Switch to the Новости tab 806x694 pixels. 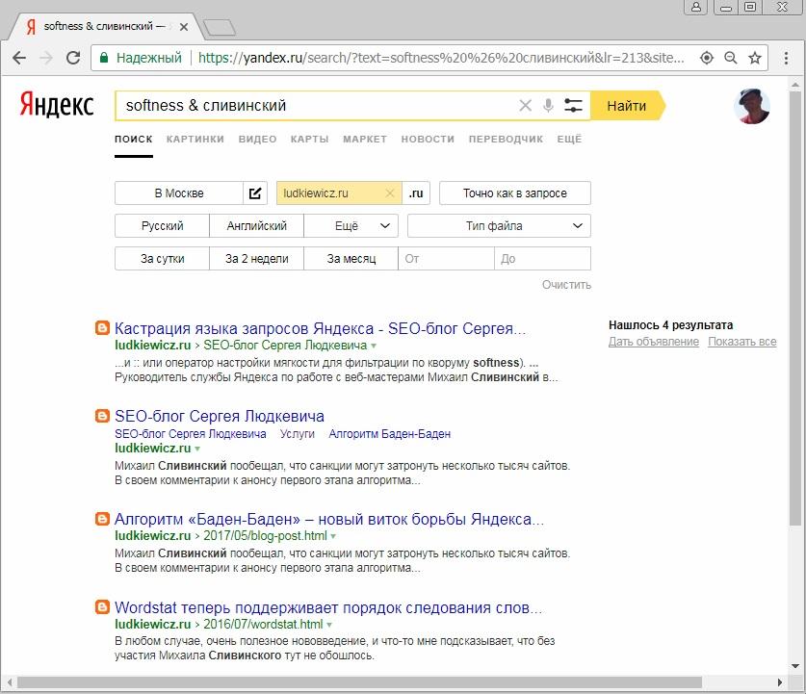428,140
